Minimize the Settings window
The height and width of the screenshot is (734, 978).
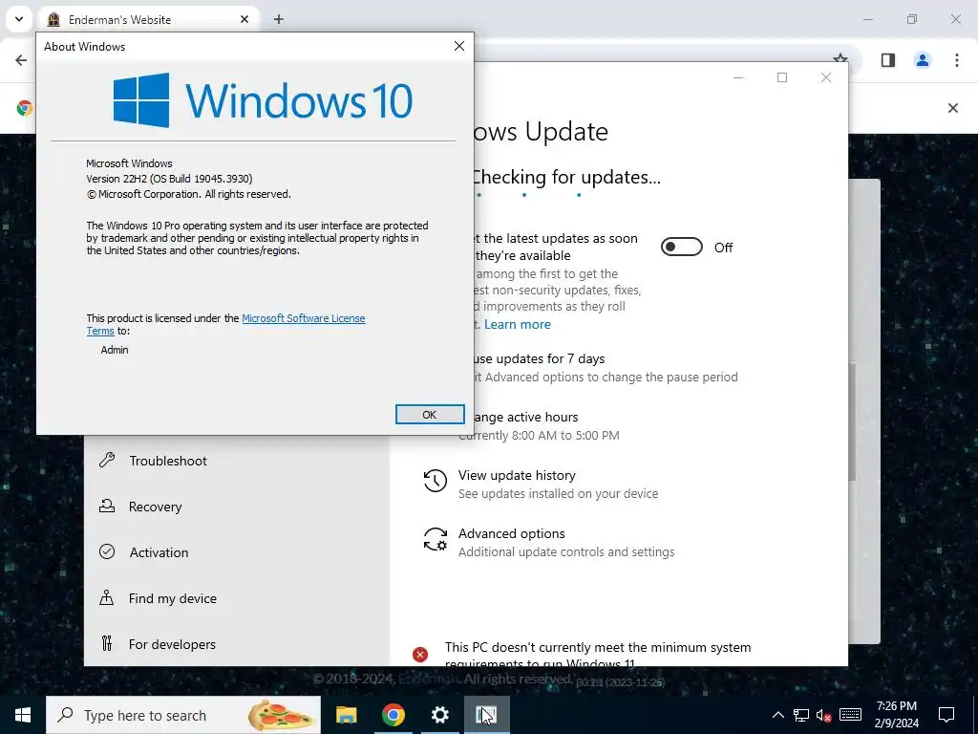[738, 77]
